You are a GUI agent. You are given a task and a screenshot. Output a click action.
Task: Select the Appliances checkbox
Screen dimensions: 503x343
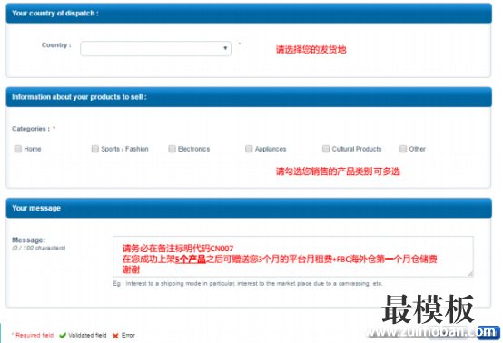pyautogui.click(x=249, y=149)
